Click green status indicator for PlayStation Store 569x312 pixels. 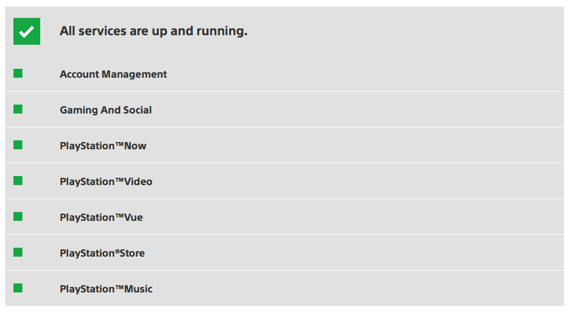click(x=18, y=252)
